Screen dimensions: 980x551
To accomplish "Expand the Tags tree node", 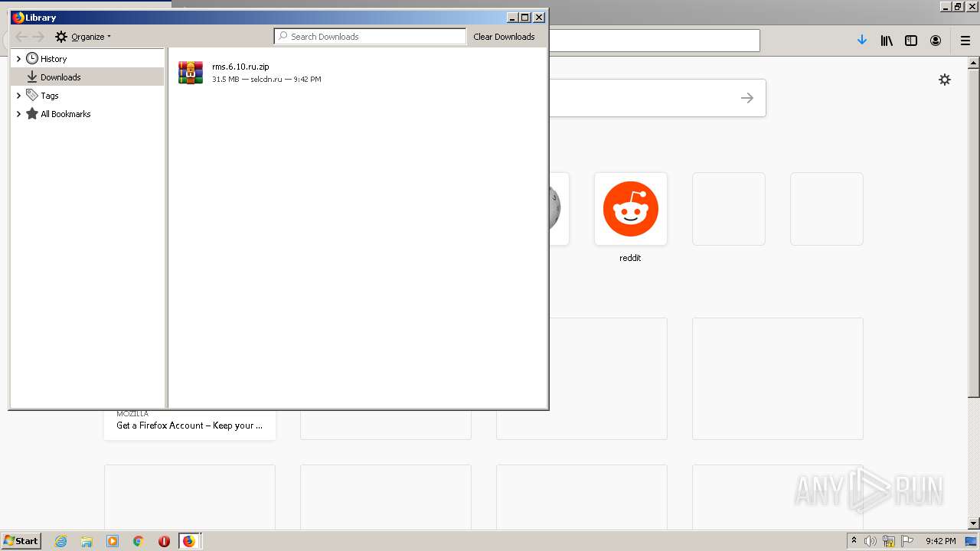I will (x=18, y=96).
